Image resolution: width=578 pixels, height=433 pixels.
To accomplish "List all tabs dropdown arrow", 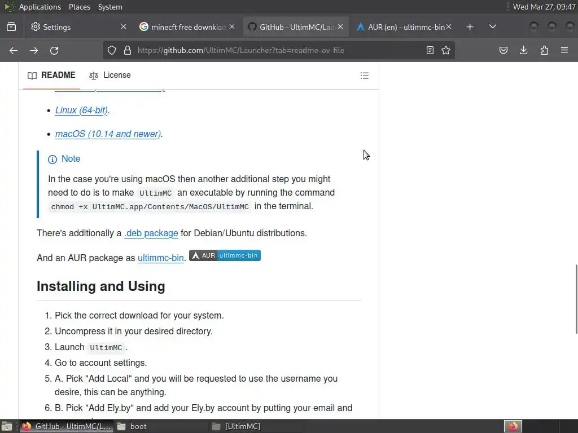I will click(492, 27).
